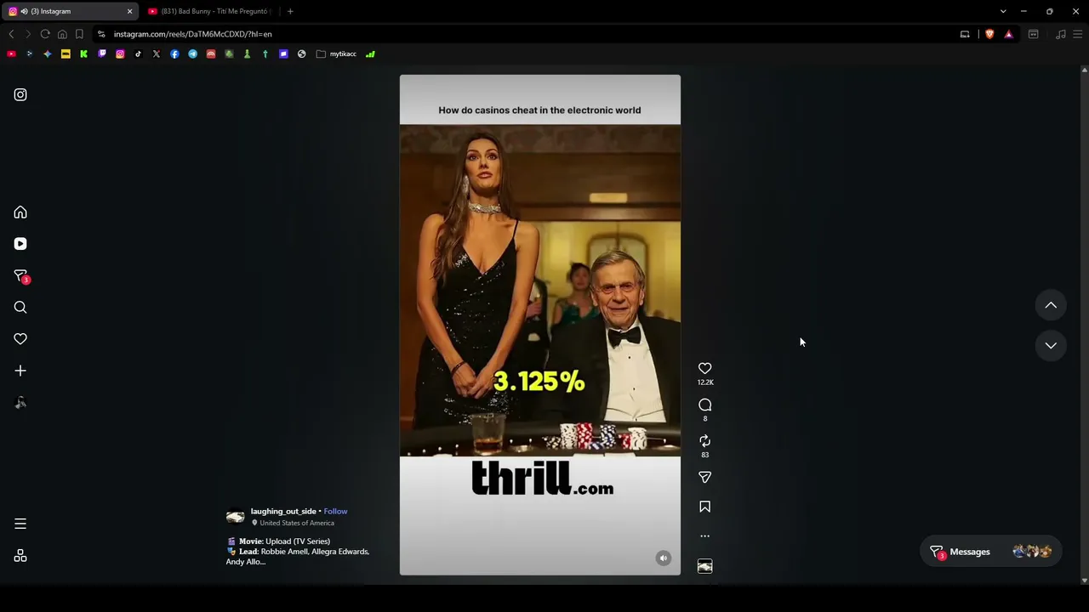Open the TikTok bookmark

(138, 54)
